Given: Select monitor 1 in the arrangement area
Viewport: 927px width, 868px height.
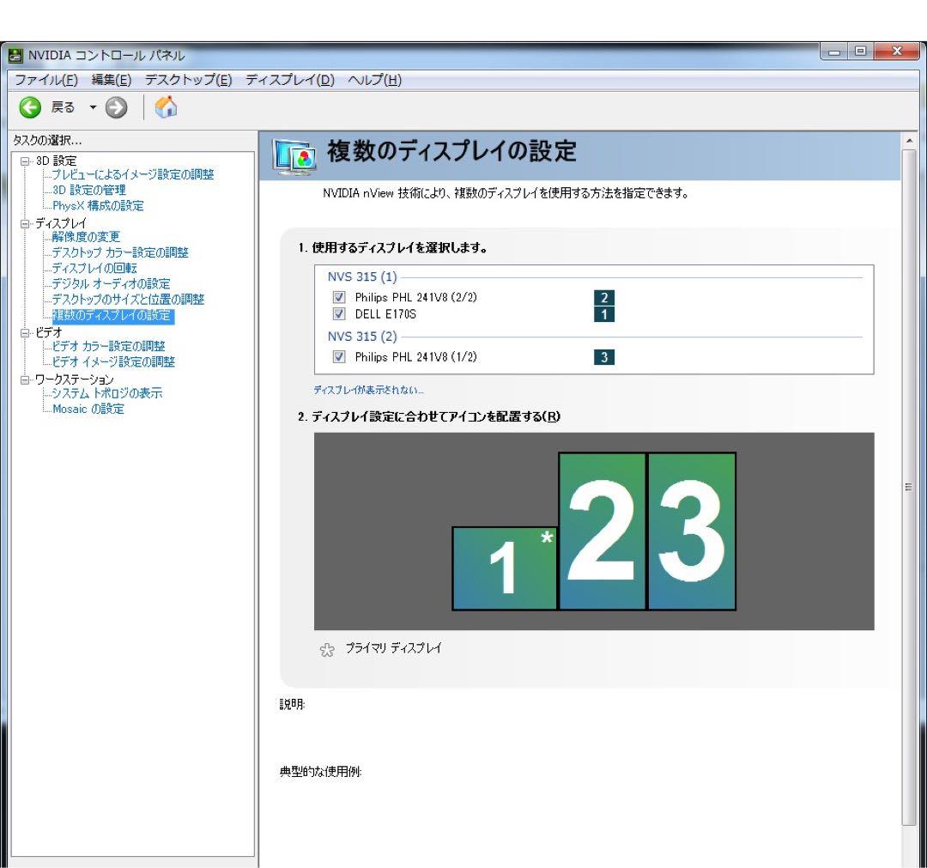Looking at the screenshot, I should [505, 568].
